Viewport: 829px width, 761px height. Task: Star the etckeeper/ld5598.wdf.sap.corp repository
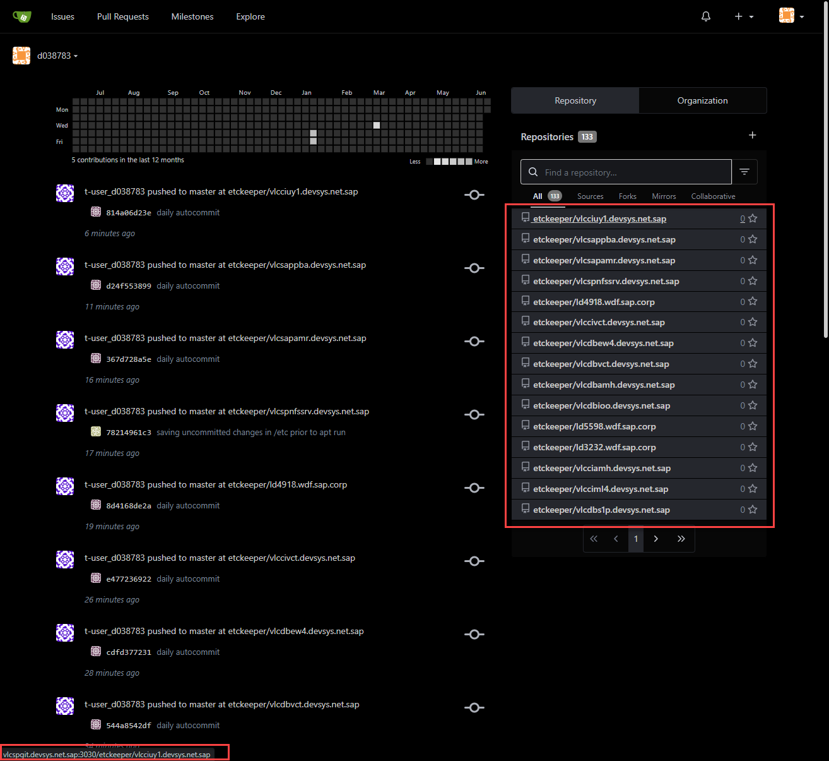pos(753,426)
